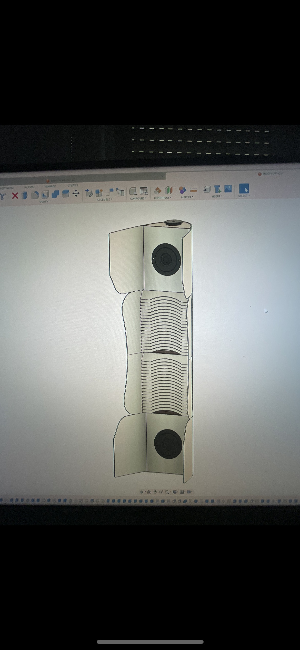Switch to the PLASTIC tab
The height and width of the screenshot is (650, 300).
tap(29, 187)
